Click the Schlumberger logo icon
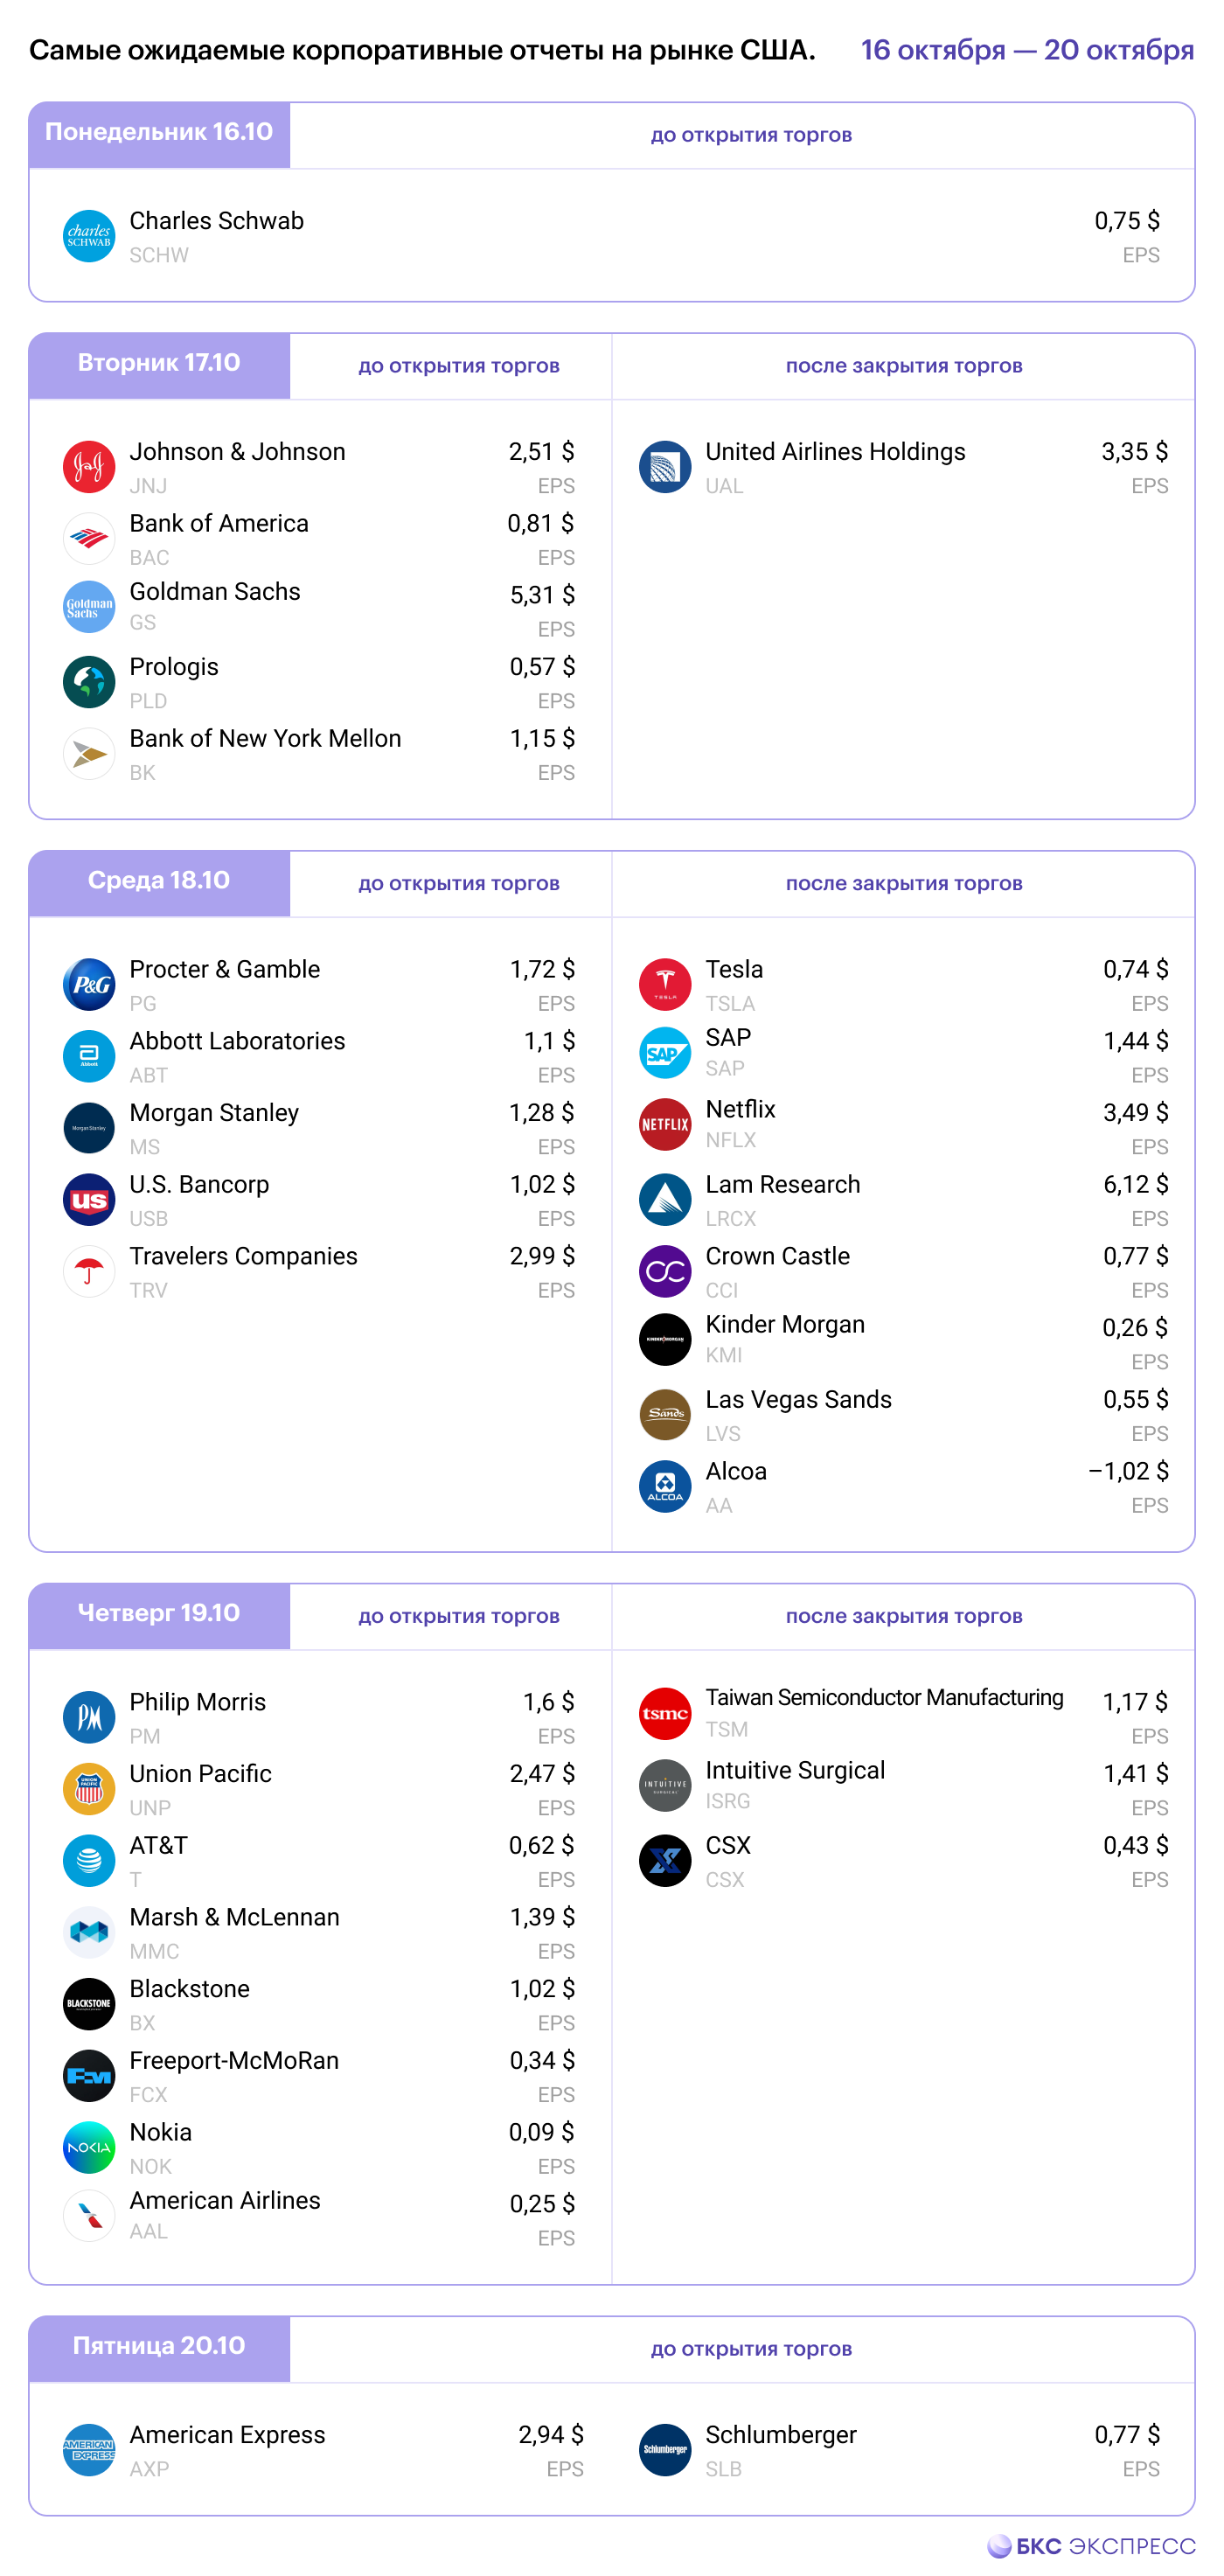1224x2576 pixels. tap(665, 2451)
